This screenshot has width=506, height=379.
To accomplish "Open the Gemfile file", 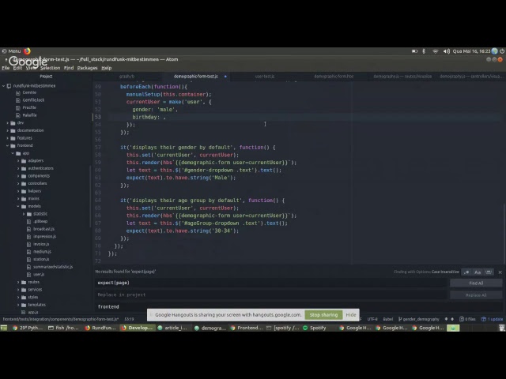I will tap(29, 92).
